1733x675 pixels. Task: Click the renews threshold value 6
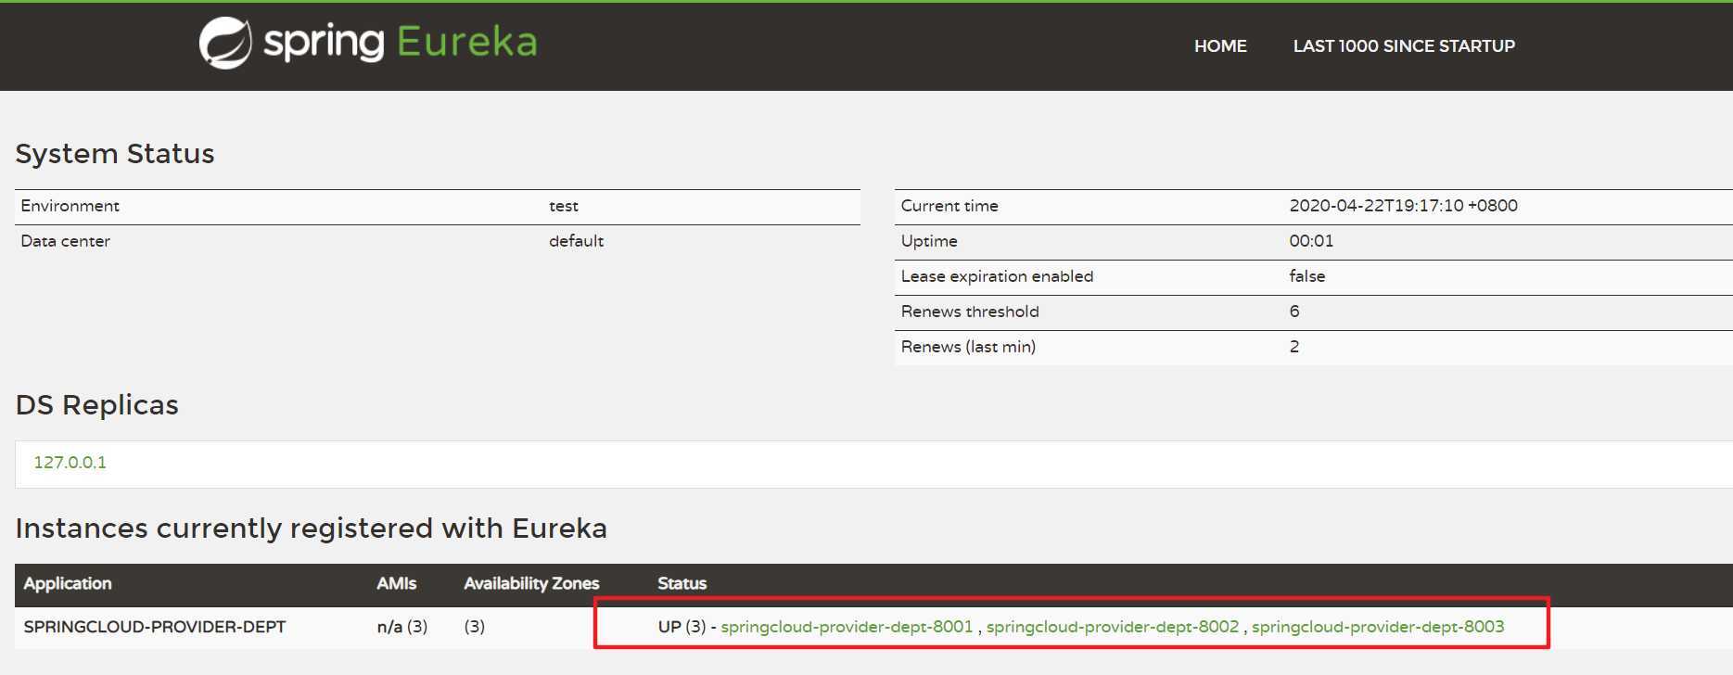[x=1294, y=312]
